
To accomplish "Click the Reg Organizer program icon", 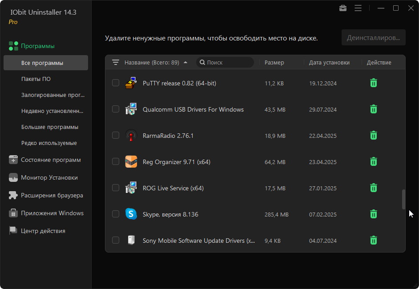I will (x=131, y=161).
